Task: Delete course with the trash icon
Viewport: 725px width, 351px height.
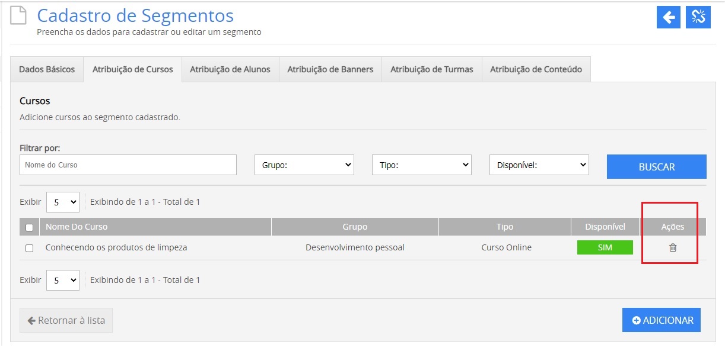Action: 673,247
